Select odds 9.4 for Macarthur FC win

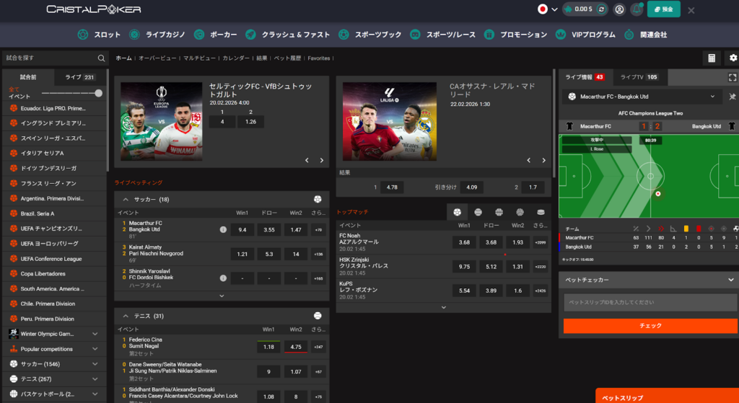(242, 230)
